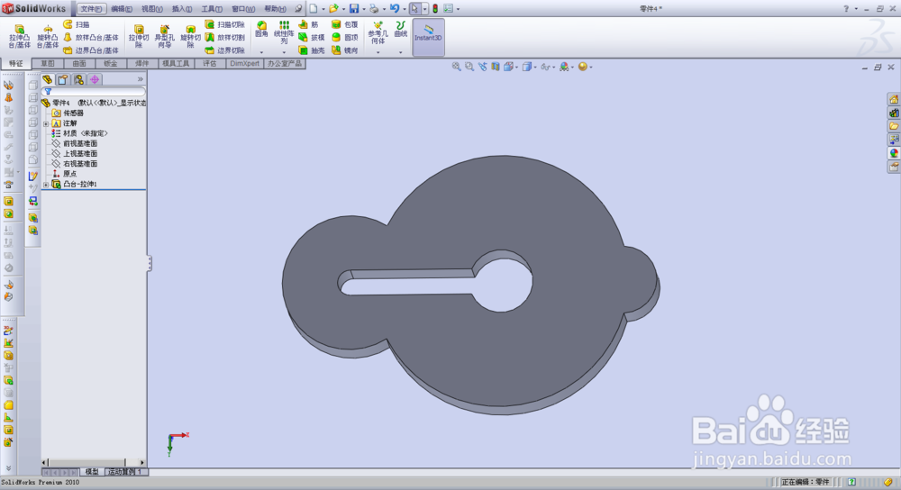Screen dimensions: 901x490
Task: Select the 镜向 mirror tool
Action: (345, 50)
